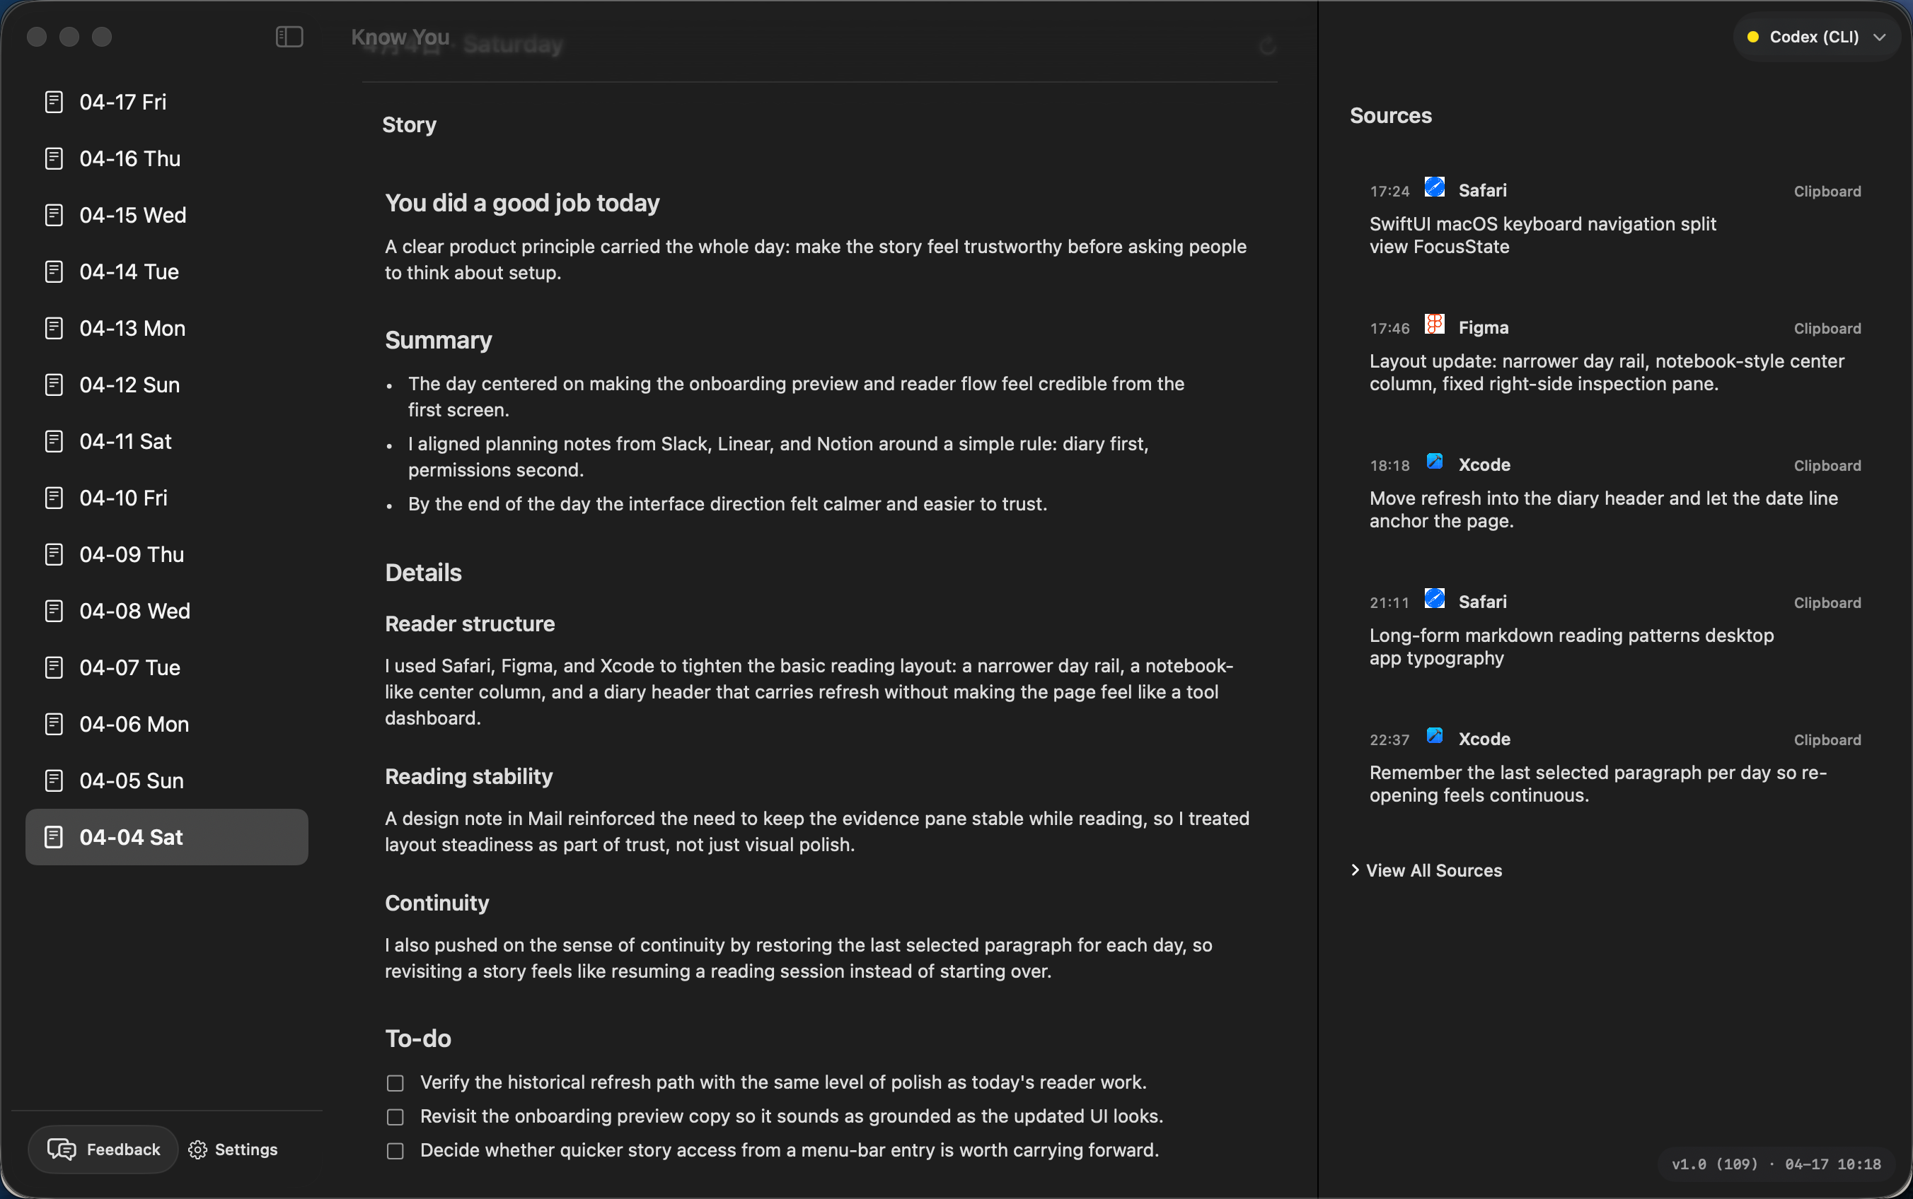Check the to-do about verifying historical refresh path
1913x1199 pixels.
394,1082
